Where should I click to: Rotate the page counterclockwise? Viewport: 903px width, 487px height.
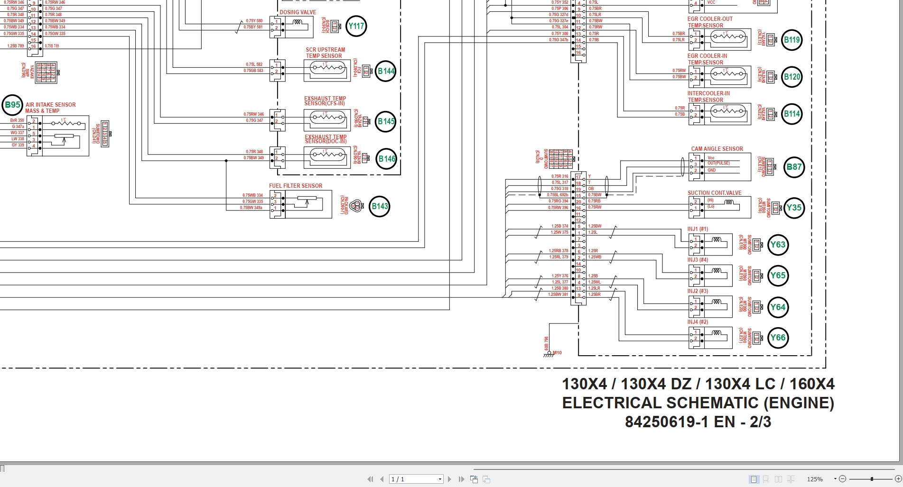[x=474, y=479]
